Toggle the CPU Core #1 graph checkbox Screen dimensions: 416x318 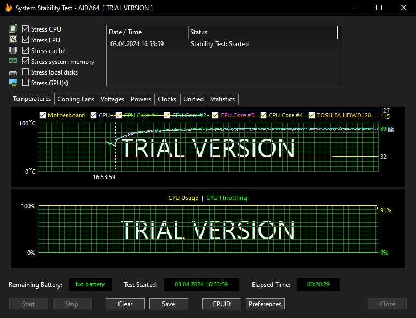click(x=118, y=115)
